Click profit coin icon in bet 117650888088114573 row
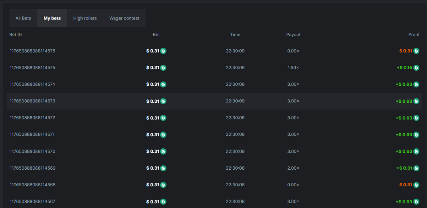 [417, 101]
